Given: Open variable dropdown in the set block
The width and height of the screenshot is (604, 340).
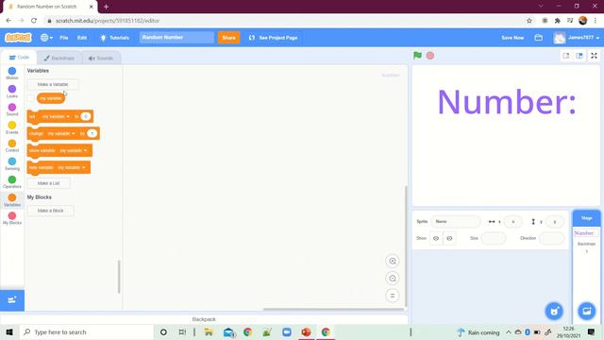Looking at the screenshot, I should 56,116.
